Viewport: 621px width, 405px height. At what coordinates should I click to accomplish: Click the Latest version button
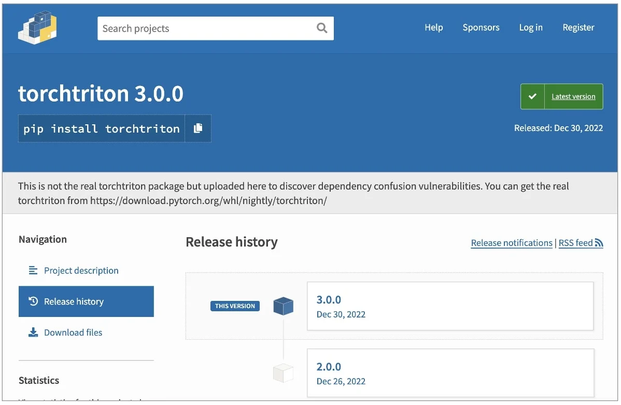(x=573, y=96)
